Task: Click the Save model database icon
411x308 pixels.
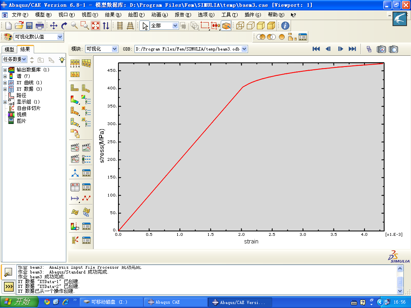Action: [x=29, y=26]
